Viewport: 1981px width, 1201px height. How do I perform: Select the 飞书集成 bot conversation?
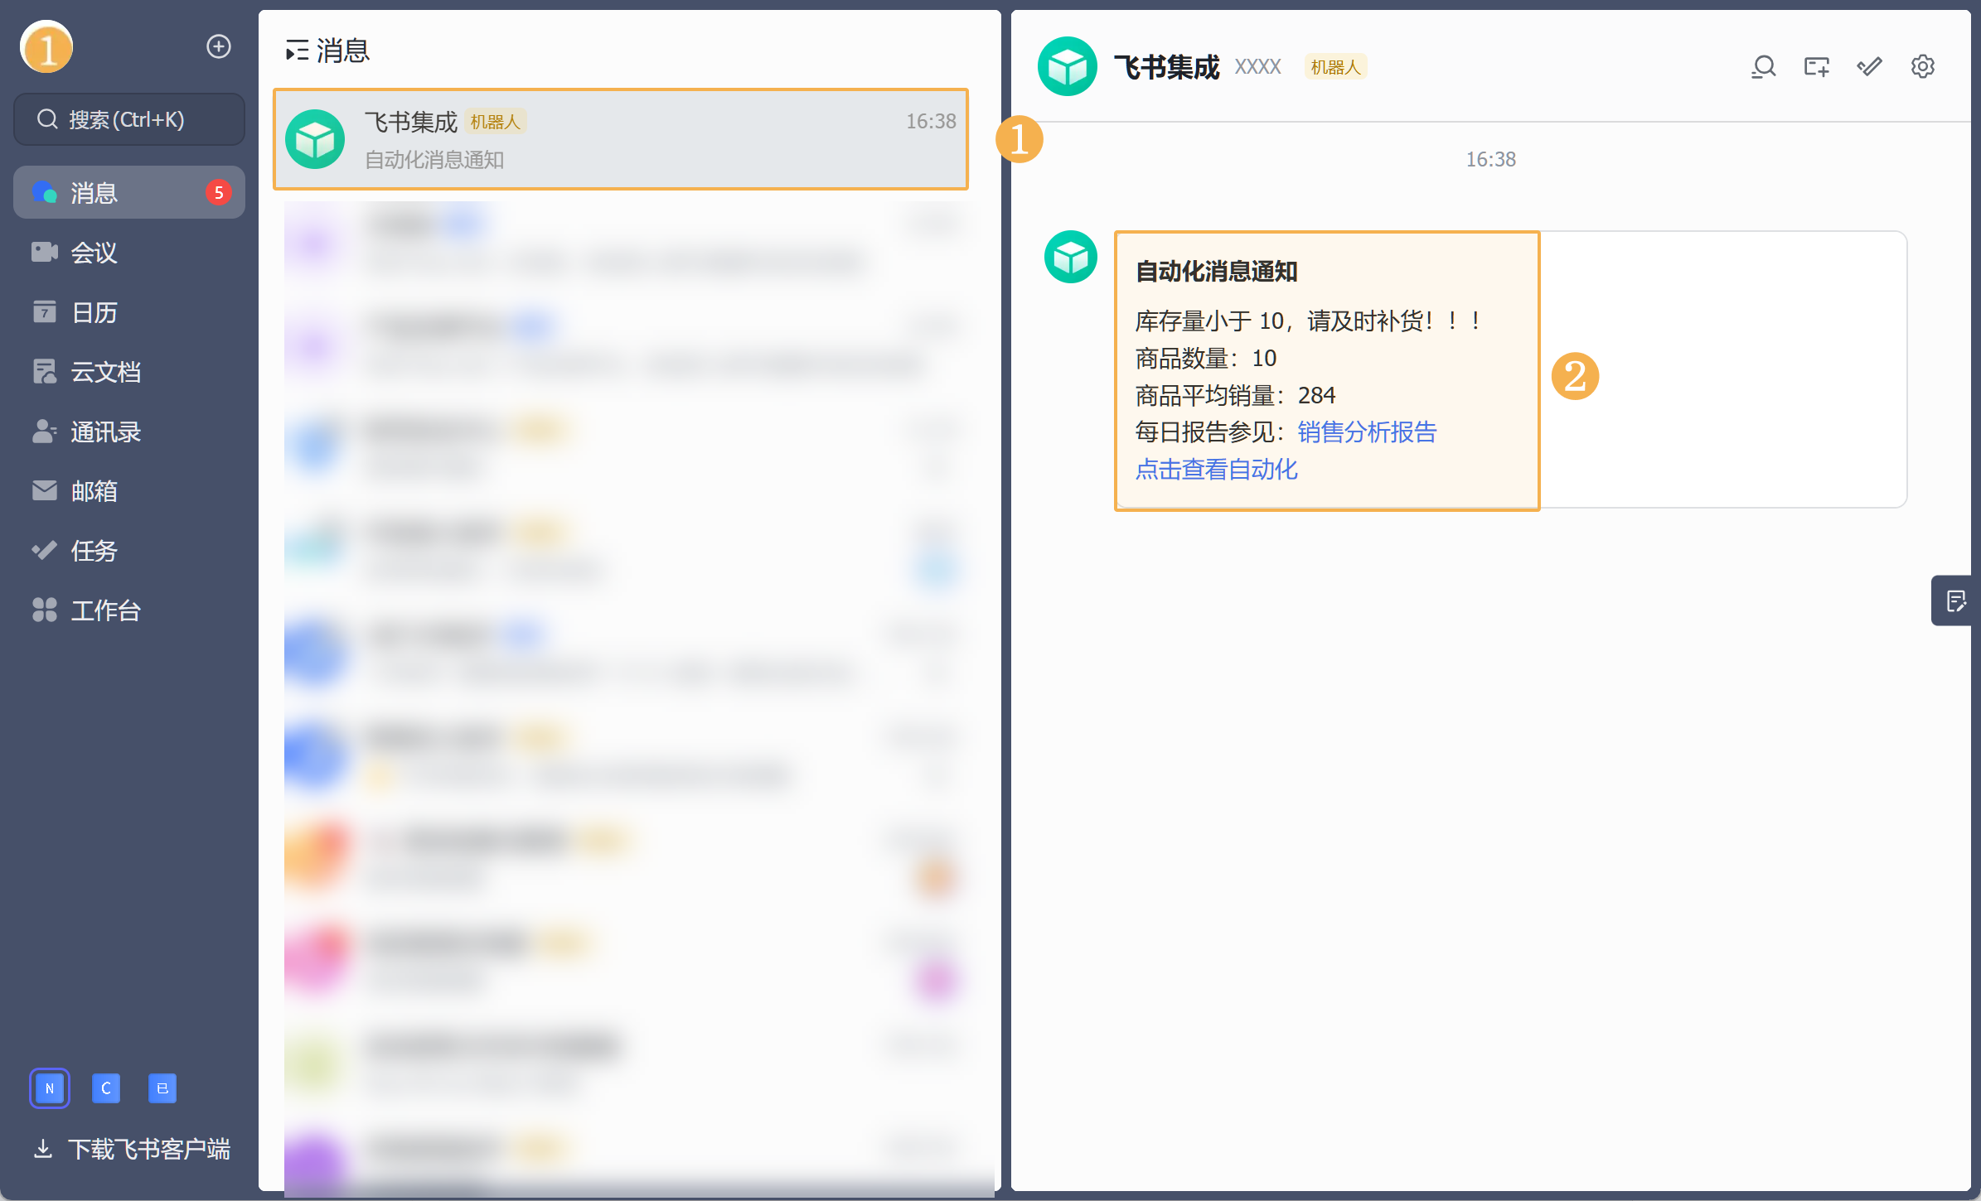pos(620,139)
